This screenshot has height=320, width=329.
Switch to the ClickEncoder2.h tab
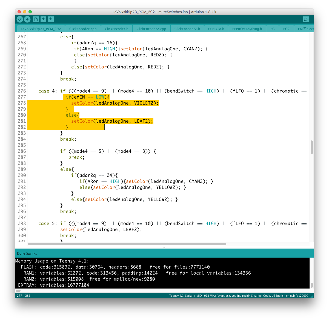tap(187, 29)
